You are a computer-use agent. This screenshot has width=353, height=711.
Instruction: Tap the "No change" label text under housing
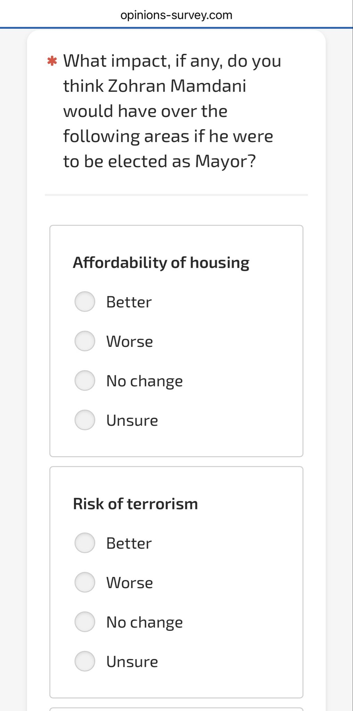pyautogui.click(x=145, y=381)
